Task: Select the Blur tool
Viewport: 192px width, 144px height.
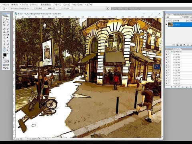Action: click(x=4, y=38)
